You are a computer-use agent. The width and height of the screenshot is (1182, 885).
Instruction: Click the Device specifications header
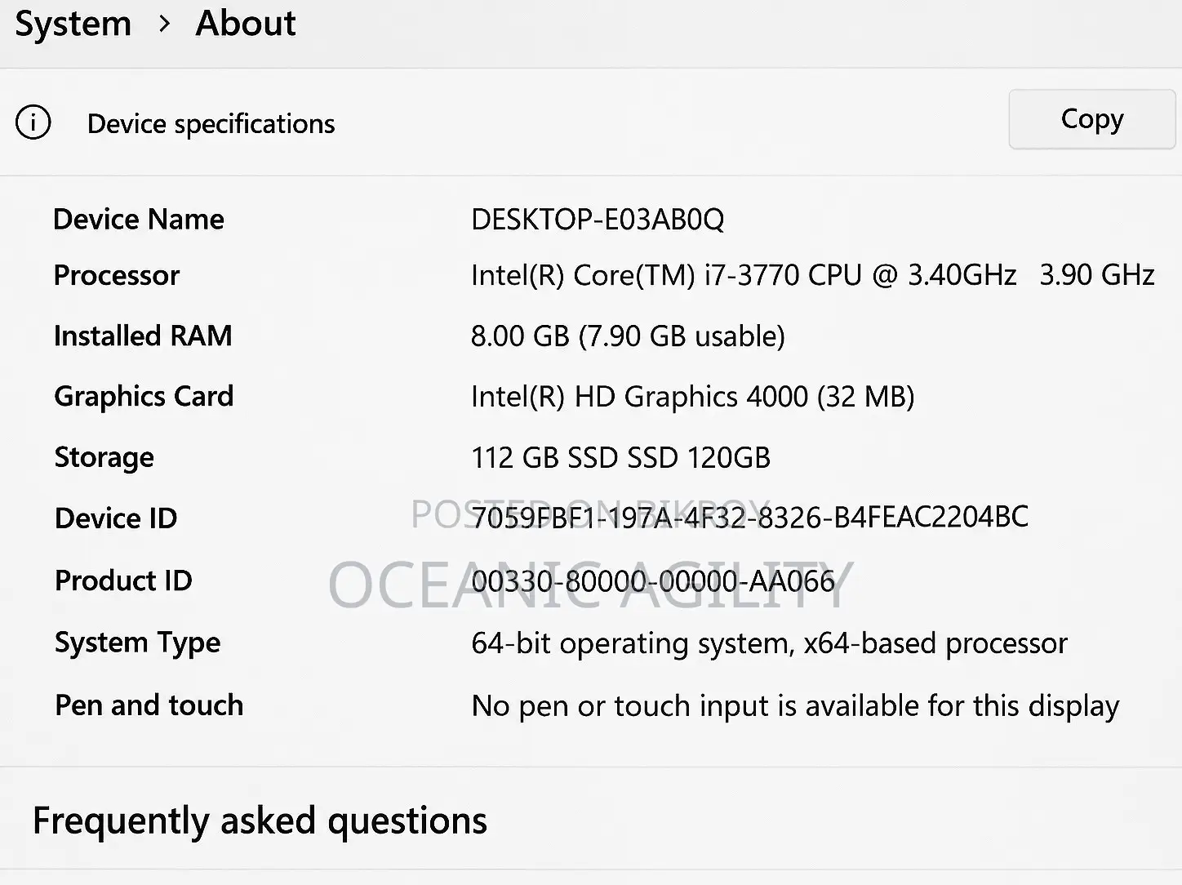(x=211, y=123)
